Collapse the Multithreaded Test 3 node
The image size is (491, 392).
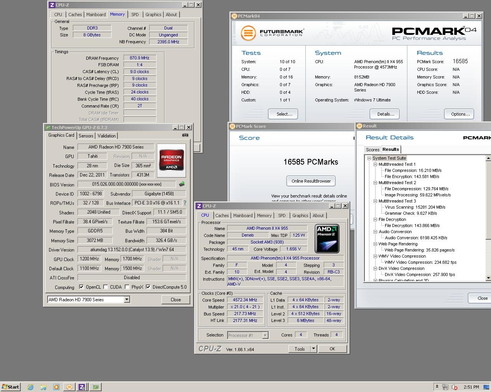tap(376, 201)
